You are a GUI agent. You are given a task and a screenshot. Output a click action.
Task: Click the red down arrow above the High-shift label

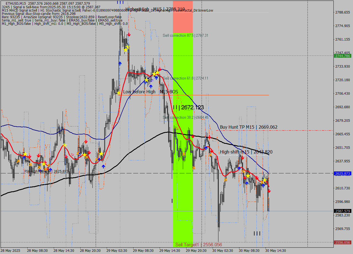coord(243,158)
